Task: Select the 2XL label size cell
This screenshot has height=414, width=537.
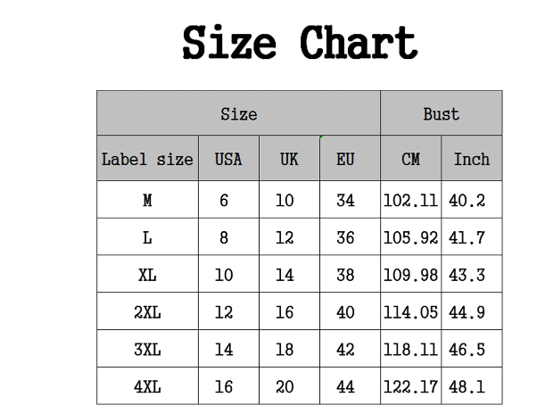Action: (x=147, y=311)
